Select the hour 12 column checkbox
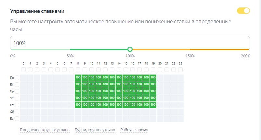This screenshot has height=140, width=261. point(105,70)
